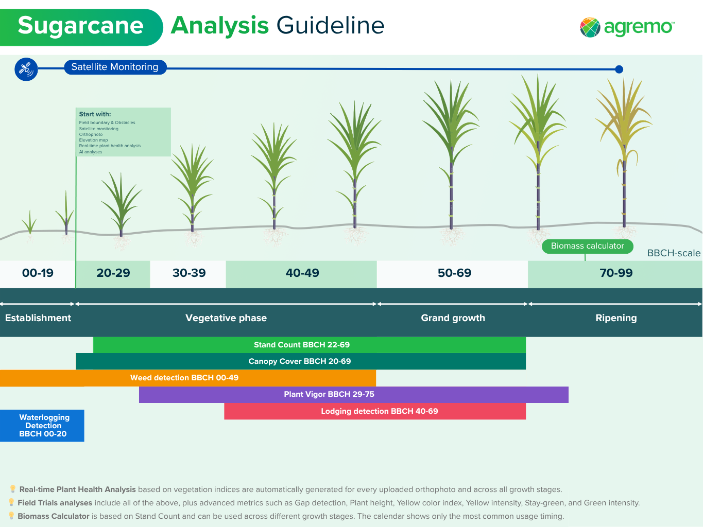
Task: Click the end dot of satellite monitoring line
Action: pyautogui.click(x=619, y=69)
